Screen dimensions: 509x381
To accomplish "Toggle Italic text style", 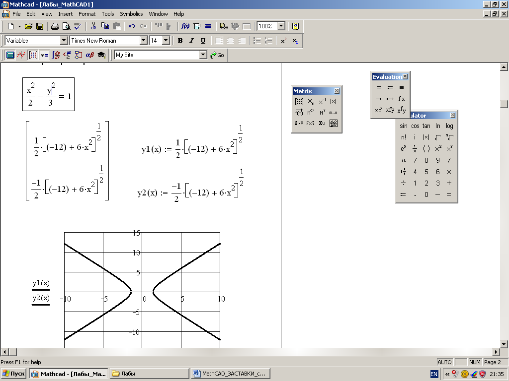I will (191, 41).
